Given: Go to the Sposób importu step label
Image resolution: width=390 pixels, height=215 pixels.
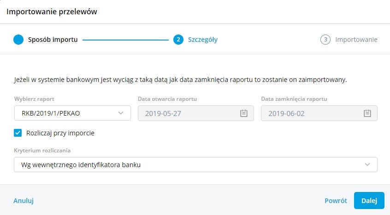Looking at the screenshot, I should pyautogui.click(x=53, y=40).
